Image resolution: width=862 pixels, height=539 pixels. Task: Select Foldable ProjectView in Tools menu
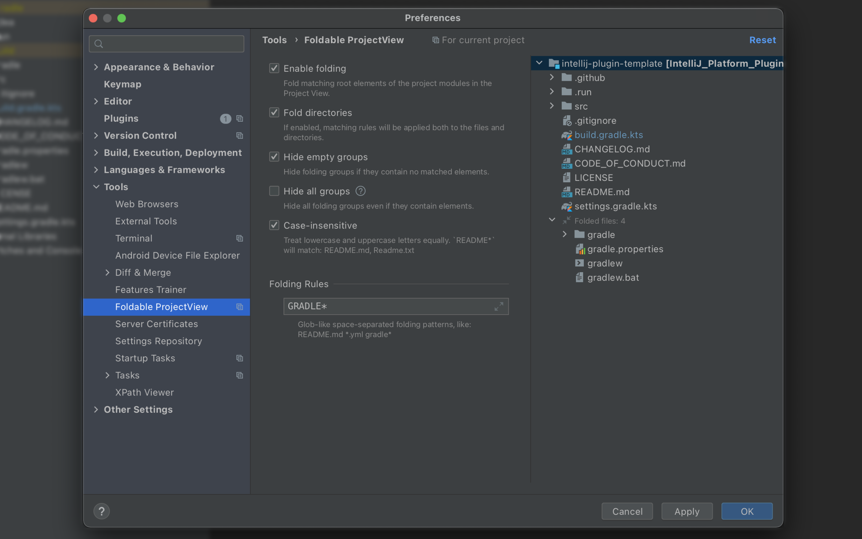161,307
